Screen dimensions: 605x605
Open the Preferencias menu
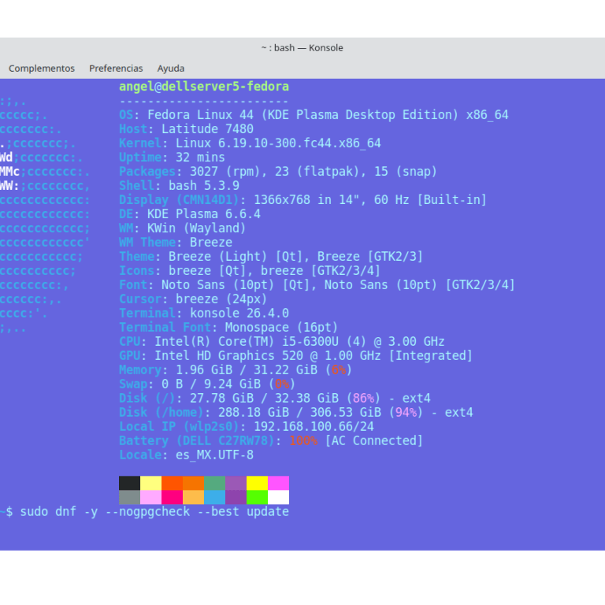(116, 69)
